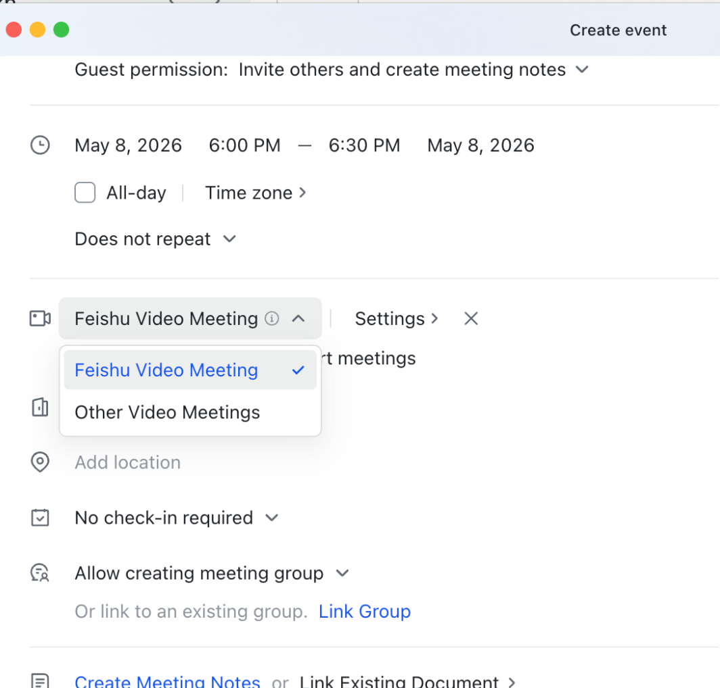The height and width of the screenshot is (688, 720).
Task: Click the meeting group chat icon
Action: 40,573
